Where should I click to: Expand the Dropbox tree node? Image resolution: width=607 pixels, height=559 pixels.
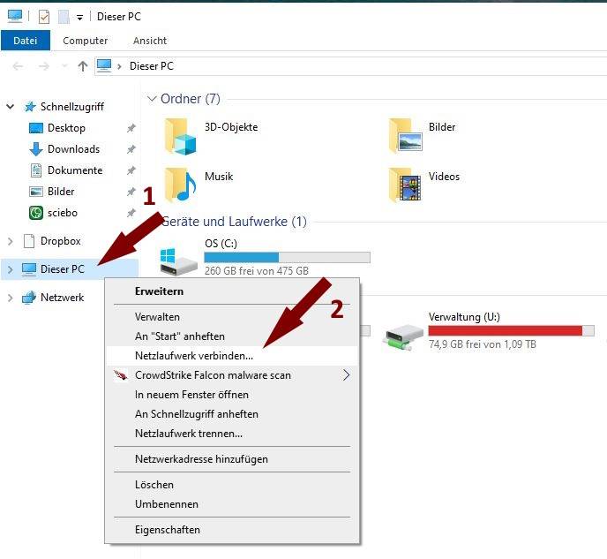point(11,241)
